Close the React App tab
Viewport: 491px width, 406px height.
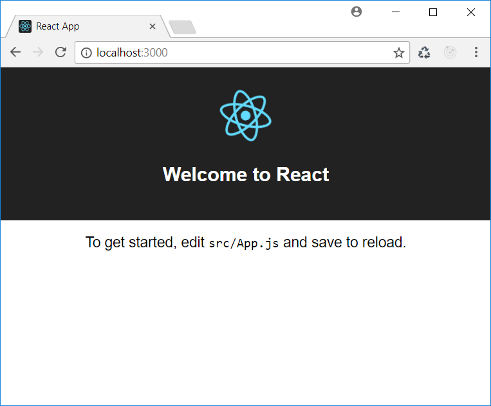(x=153, y=26)
